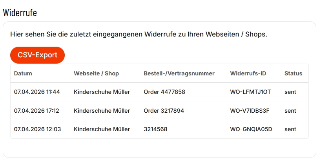This screenshot has height=161, width=319.
Task: Select the date 07.04.2026 11:44
Action: point(37,92)
